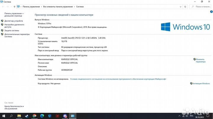Click the computer name next to Имя компьютера
This screenshot has width=213, height=119.
point(70,59)
